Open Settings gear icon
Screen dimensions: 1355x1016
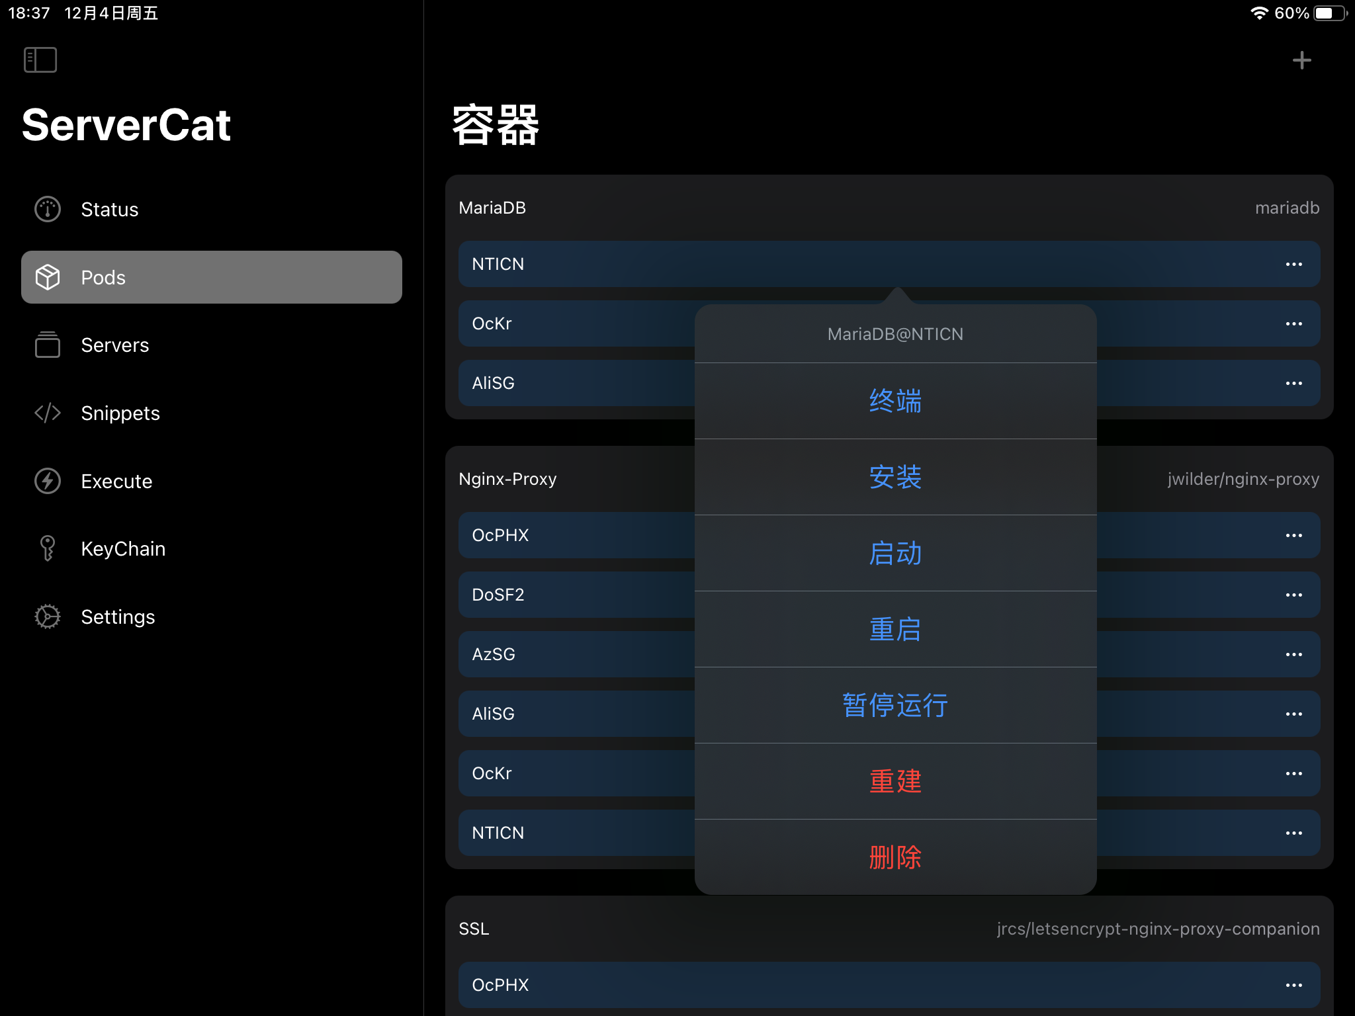[x=48, y=616]
